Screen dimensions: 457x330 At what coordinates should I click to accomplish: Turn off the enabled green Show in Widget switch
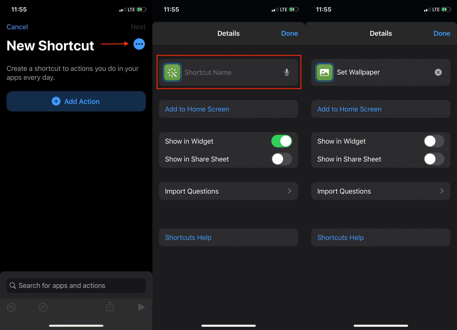(x=282, y=141)
